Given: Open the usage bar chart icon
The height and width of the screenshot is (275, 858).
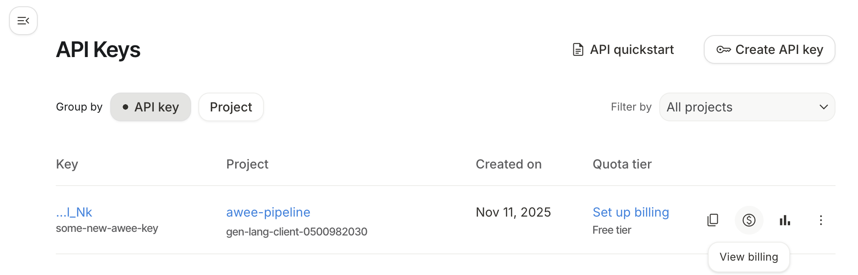Looking at the screenshot, I should pos(785,220).
